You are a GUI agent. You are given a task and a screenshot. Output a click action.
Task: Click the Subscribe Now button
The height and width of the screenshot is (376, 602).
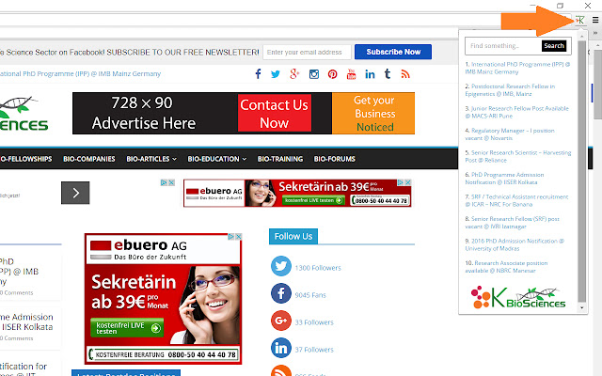click(x=393, y=52)
